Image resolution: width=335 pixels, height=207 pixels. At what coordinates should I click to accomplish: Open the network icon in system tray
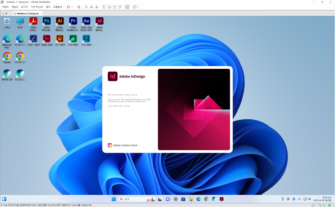(305, 199)
